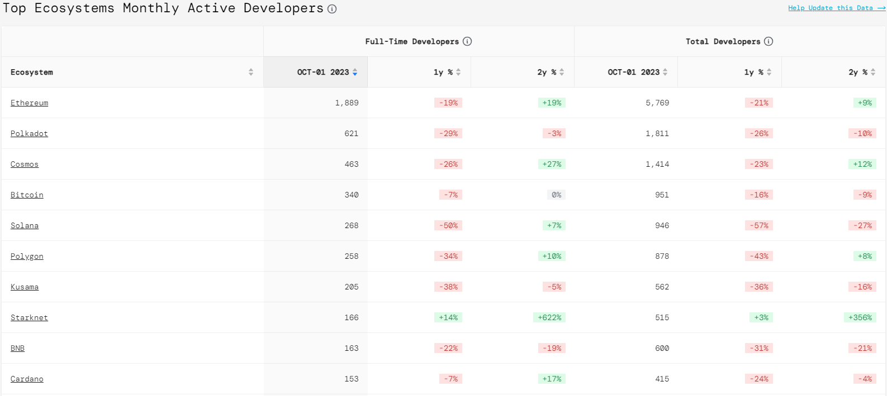887x396 pixels.
Task: Click BNB full-time value 163
Action: pos(352,348)
